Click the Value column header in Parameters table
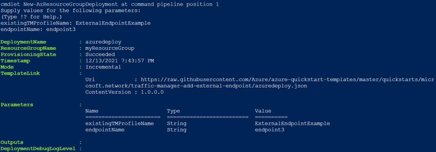 263,111
